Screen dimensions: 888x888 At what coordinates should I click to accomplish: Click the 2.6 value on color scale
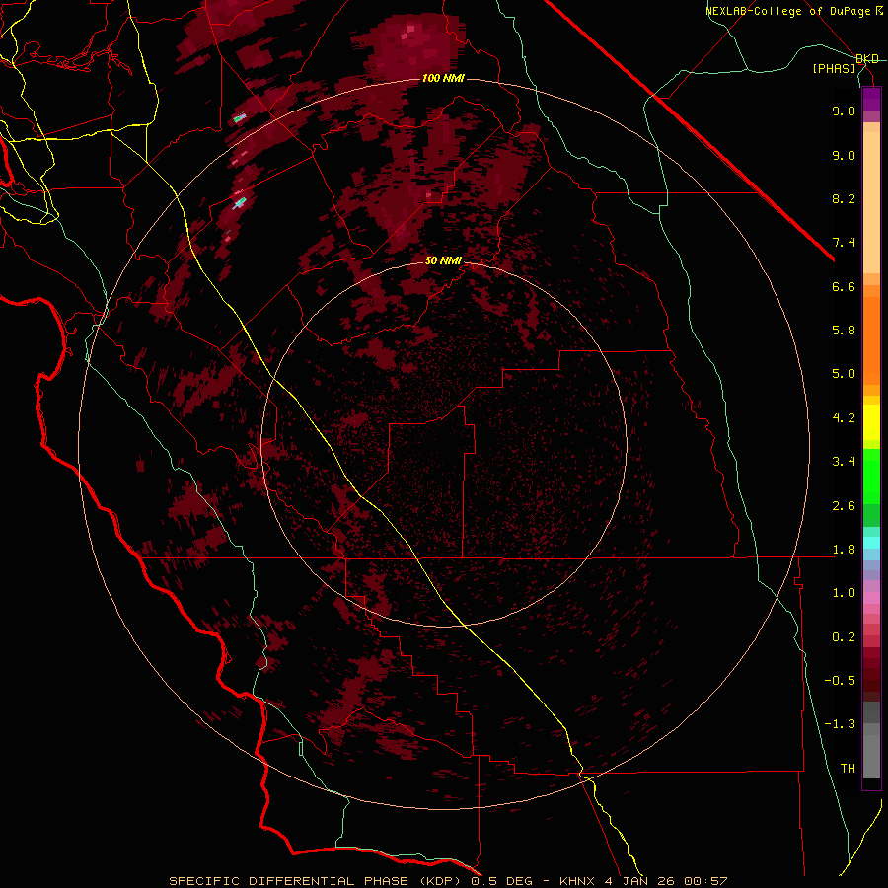coord(844,506)
